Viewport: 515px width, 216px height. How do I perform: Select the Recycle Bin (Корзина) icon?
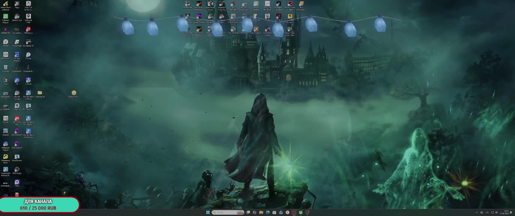coord(5,68)
